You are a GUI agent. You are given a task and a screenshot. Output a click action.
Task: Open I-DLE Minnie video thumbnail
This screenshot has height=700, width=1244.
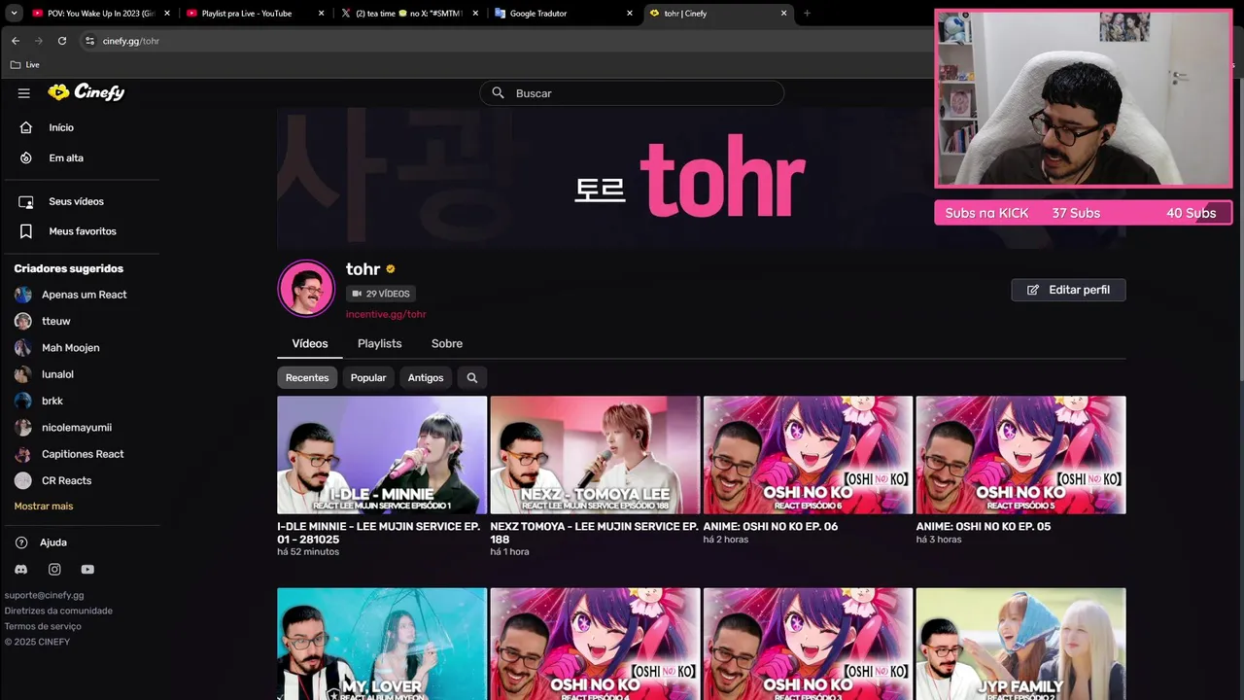(x=382, y=455)
